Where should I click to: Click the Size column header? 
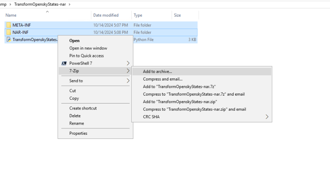point(177,15)
